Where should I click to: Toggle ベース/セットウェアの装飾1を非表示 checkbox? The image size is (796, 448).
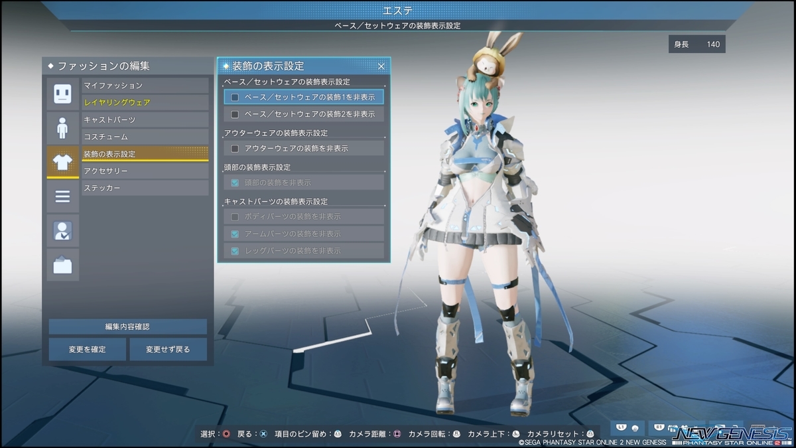(x=235, y=97)
